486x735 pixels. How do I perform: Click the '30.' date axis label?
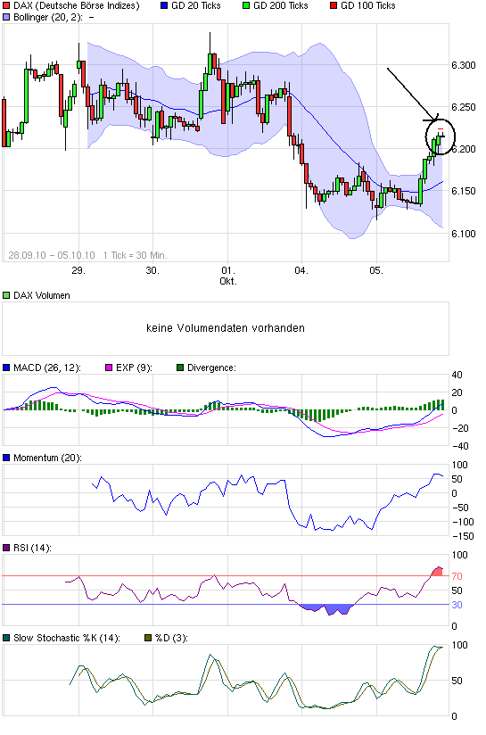pyautogui.click(x=152, y=270)
